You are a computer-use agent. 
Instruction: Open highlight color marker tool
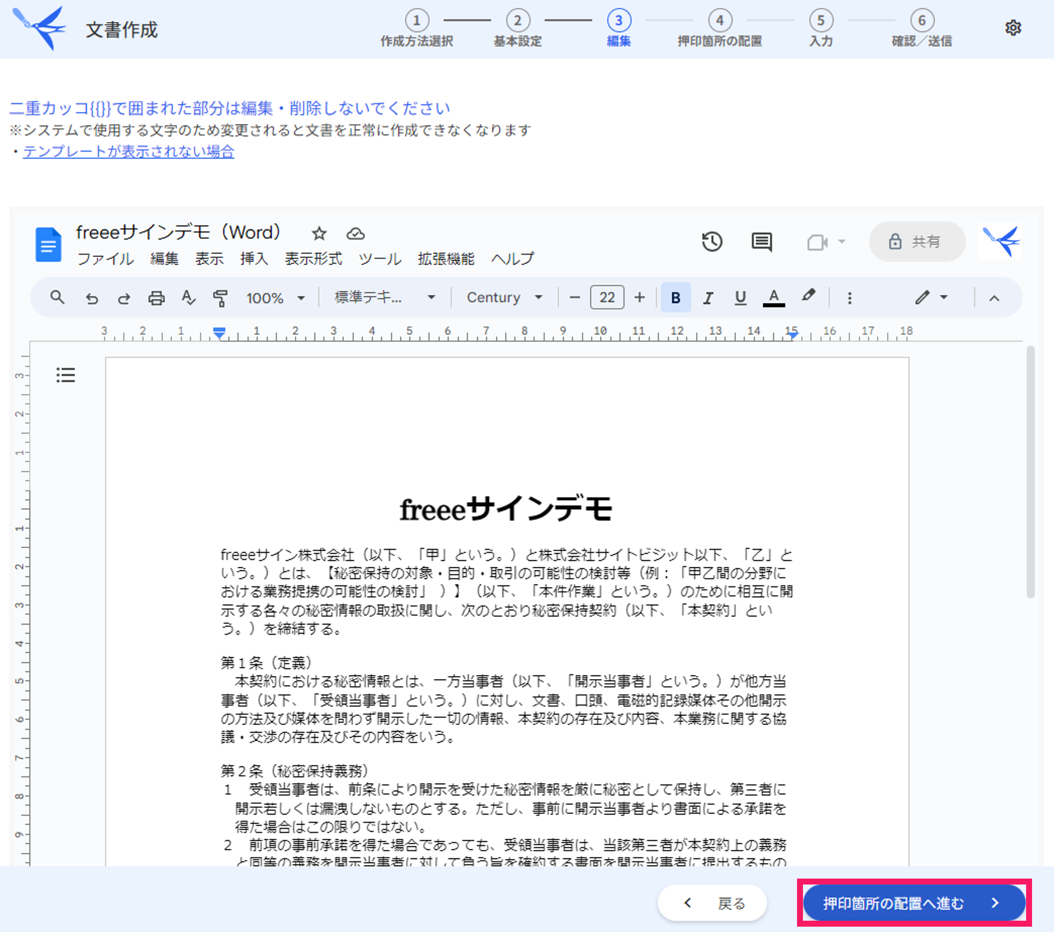click(x=808, y=296)
